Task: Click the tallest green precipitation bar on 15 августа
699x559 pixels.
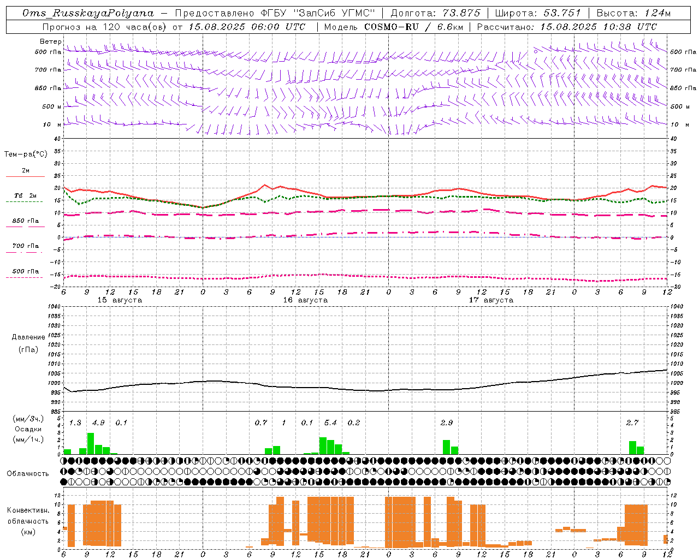Action: tap(91, 443)
